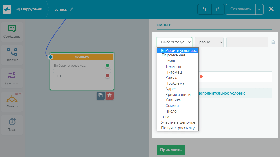Add a Действие block from sidebar

click(12, 78)
